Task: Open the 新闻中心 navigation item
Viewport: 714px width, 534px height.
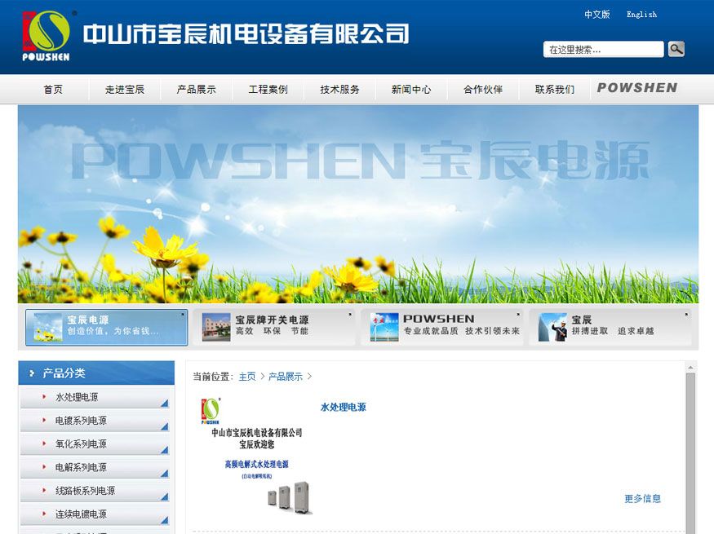Action: click(411, 89)
